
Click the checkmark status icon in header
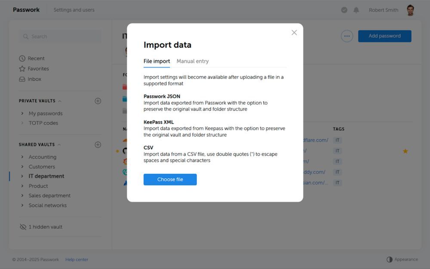click(344, 10)
